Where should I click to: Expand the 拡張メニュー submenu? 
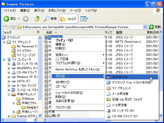78,55
